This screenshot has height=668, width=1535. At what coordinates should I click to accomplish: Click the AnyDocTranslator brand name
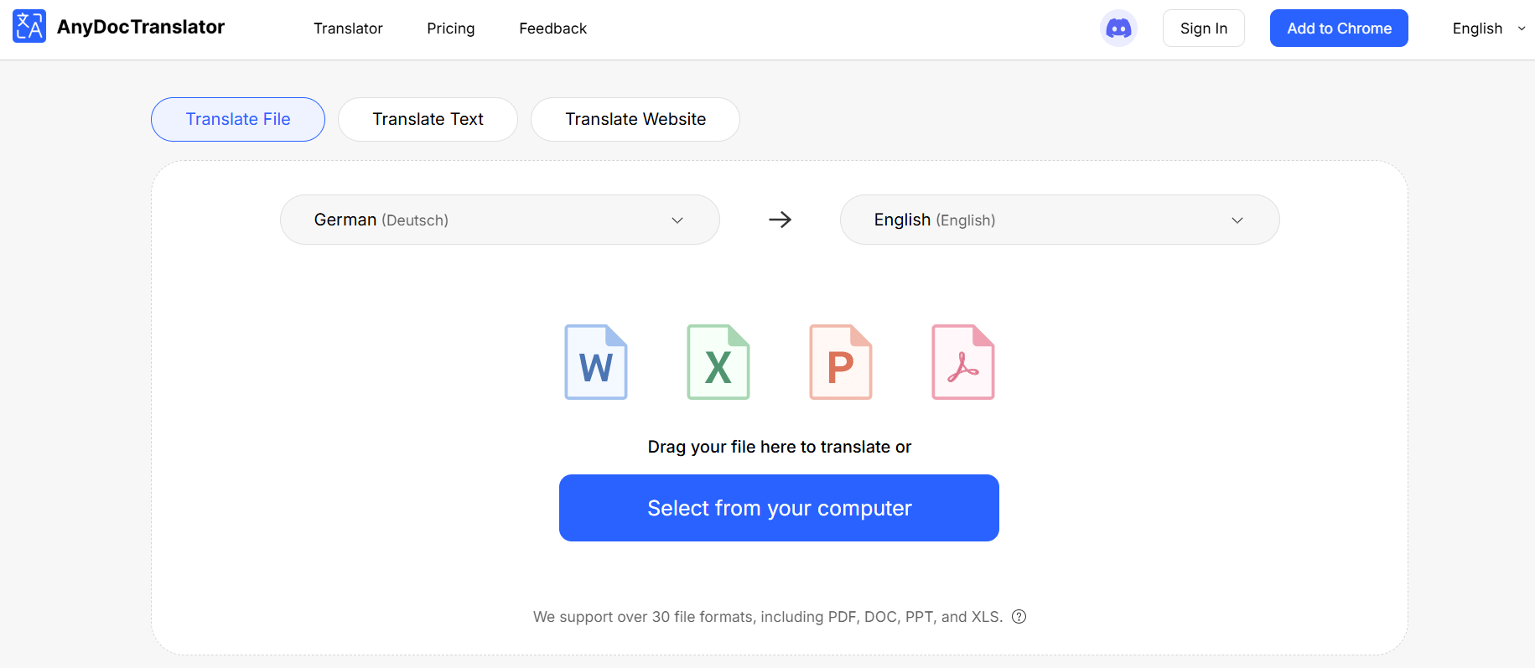[x=141, y=27]
